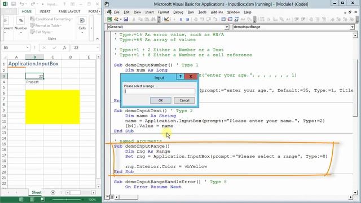
Task: Collapse the Excel ribbon with the chevron
Action: point(98,38)
